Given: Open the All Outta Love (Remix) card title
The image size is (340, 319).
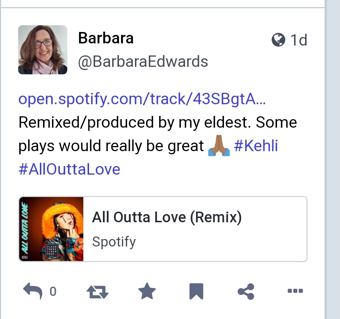Looking at the screenshot, I should (x=167, y=217).
